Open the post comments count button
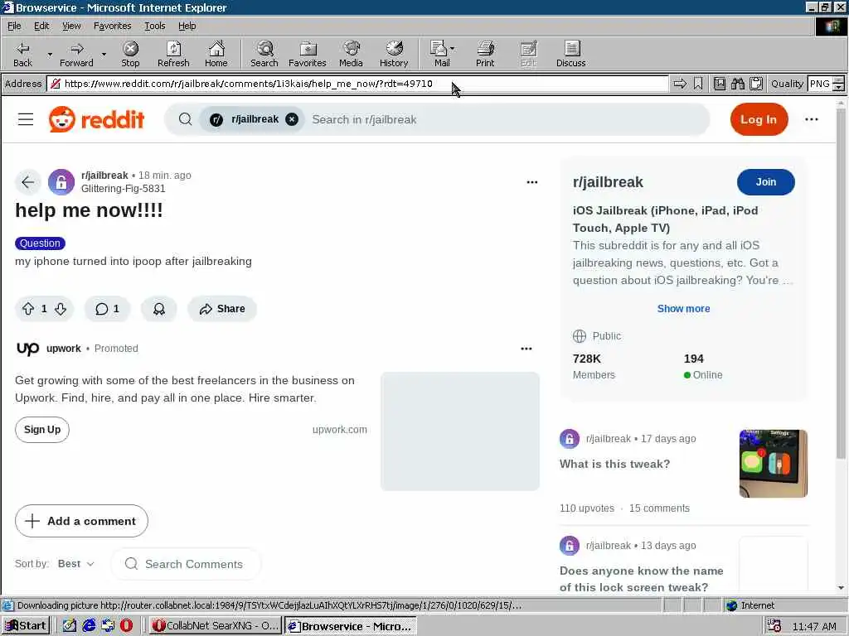This screenshot has width=849, height=636. (107, 309)
